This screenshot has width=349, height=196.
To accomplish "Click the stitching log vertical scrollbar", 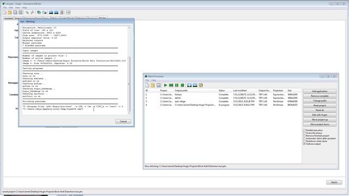I will [x=129, y=84].
